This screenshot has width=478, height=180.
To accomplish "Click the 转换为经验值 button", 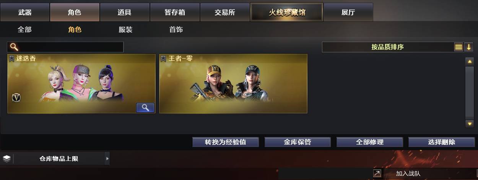I will pos(226,142).
